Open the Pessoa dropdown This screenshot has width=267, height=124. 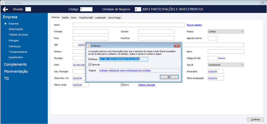[226, 31]
